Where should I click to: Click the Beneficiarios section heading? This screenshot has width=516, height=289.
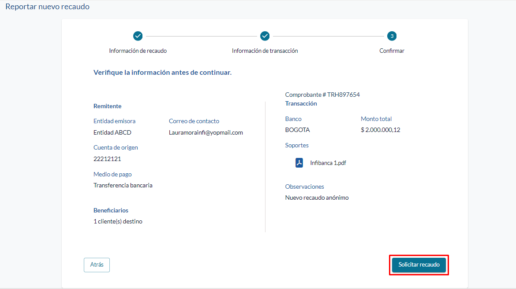tap(111, 211)
